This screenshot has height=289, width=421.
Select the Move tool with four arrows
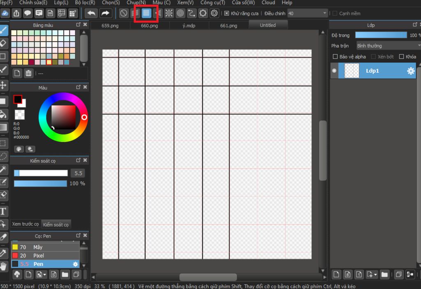coord(3,85)
